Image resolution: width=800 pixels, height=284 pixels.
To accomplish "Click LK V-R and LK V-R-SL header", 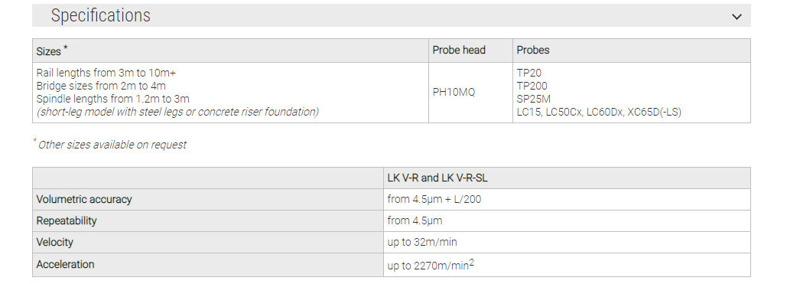I will point(437,178).
